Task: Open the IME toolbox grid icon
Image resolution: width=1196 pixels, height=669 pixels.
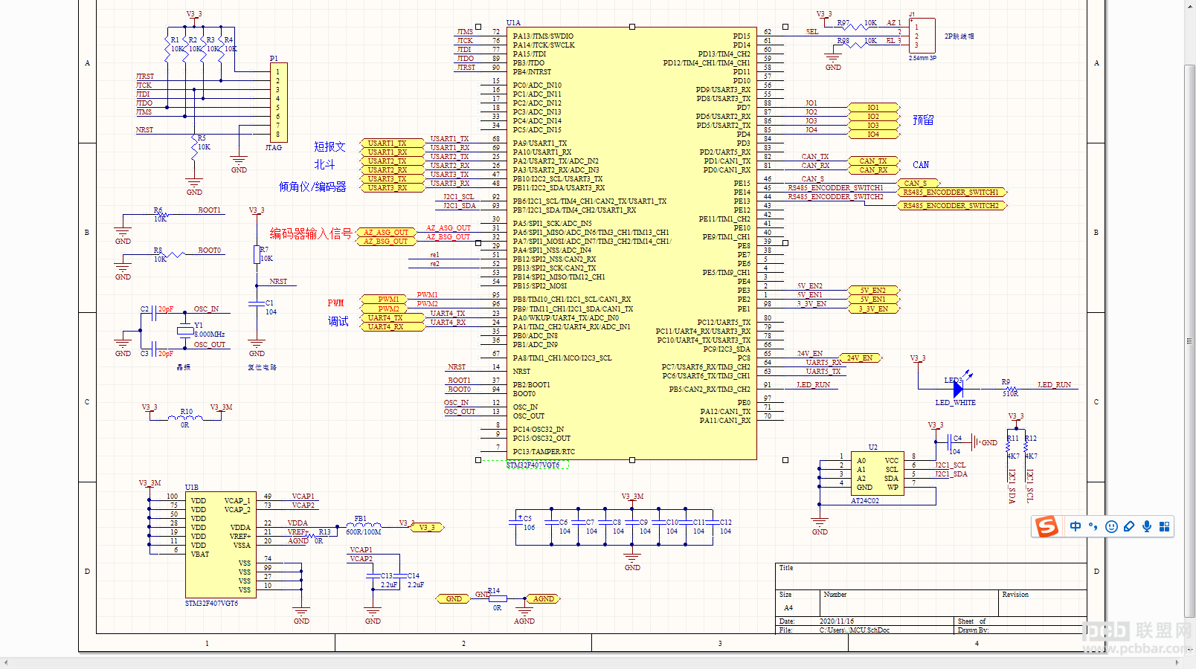Action: pos(1164,526)
